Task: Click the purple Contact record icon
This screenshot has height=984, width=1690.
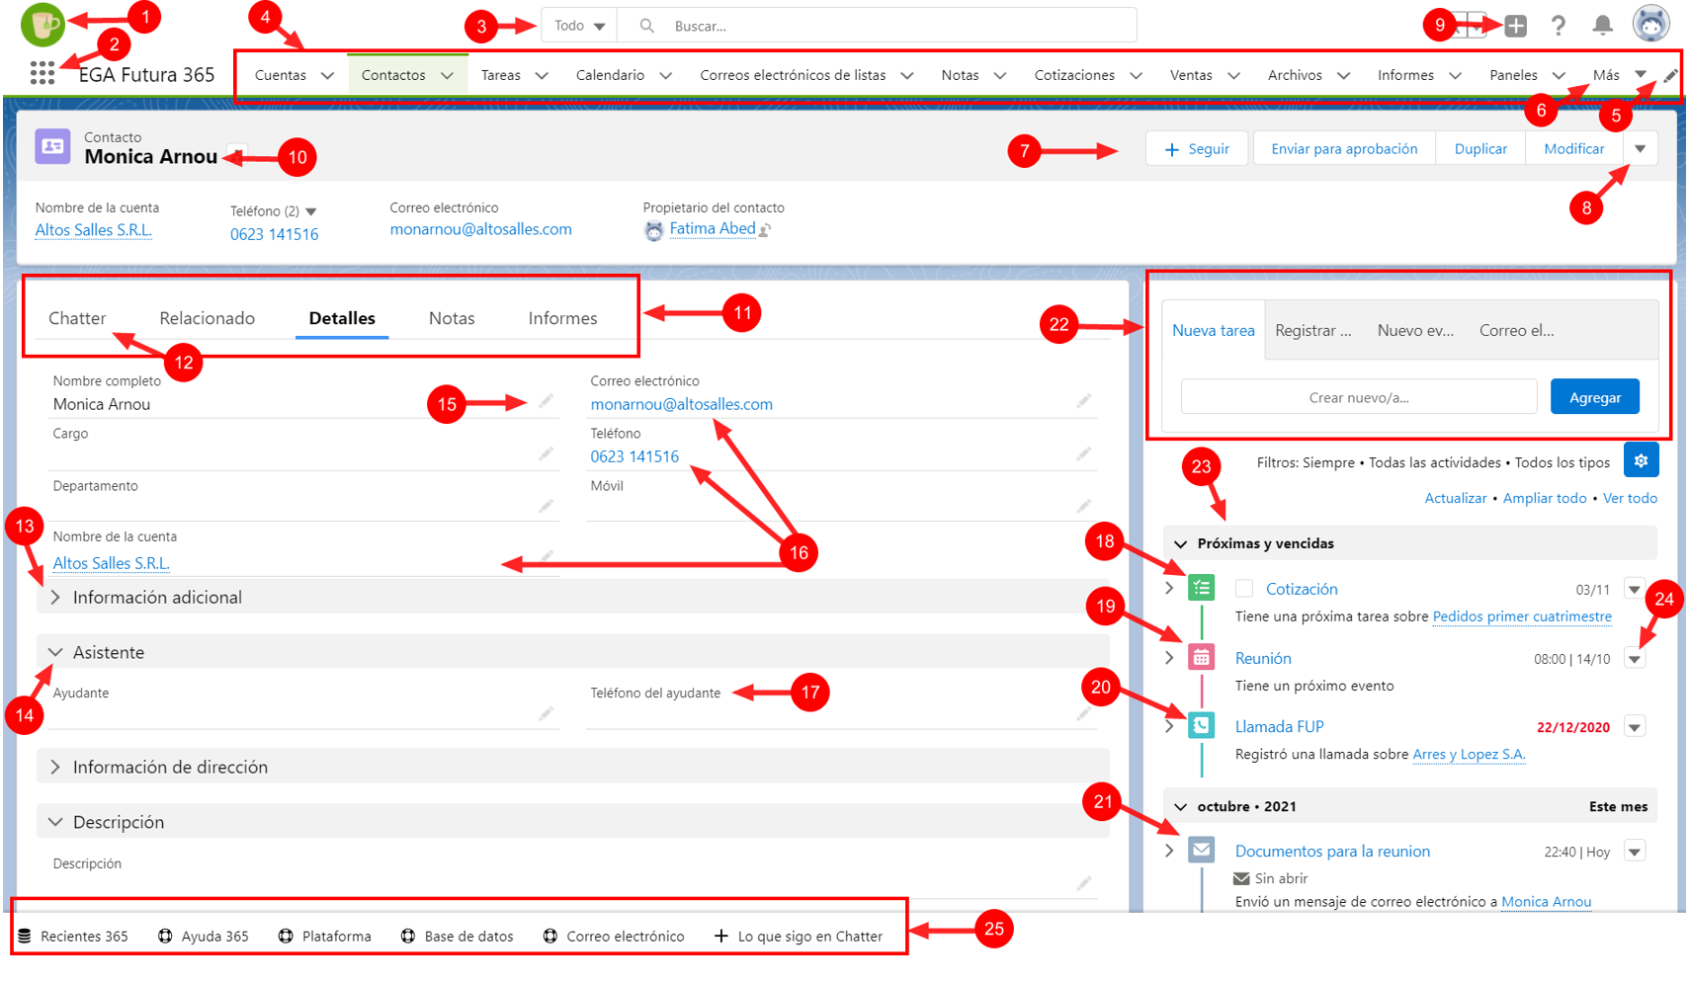Action: click(x=52, y=146)
